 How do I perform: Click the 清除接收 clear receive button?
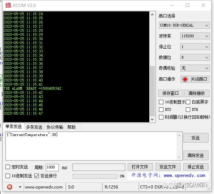197,93
